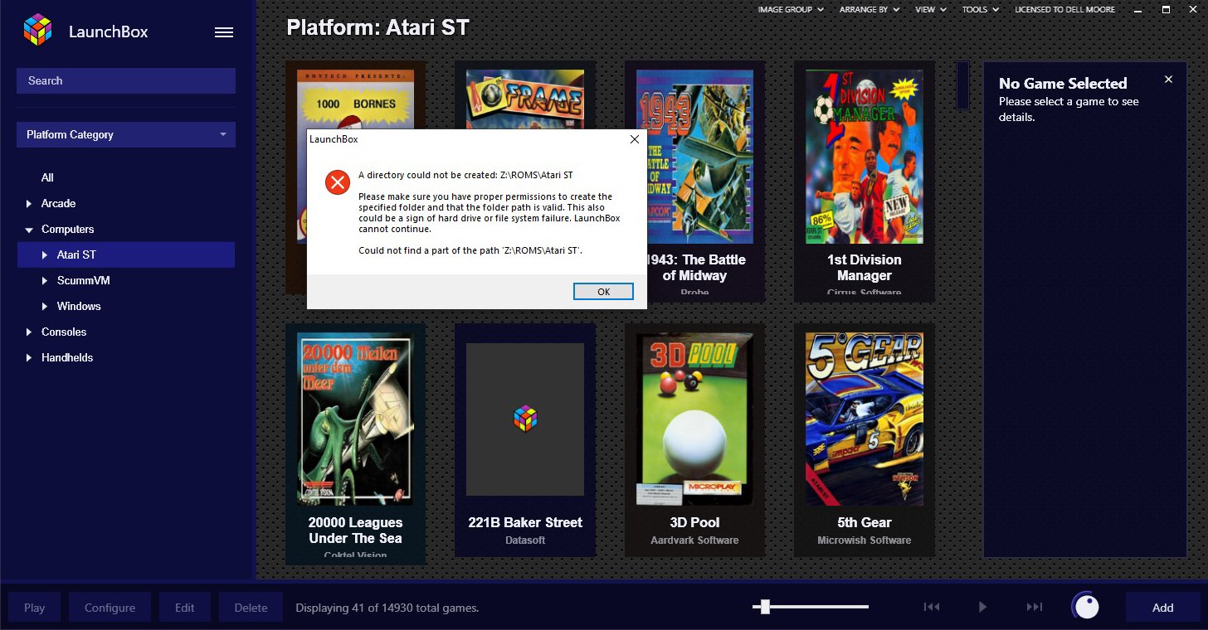Select Arcade in the platform tree

pos(58,203)
